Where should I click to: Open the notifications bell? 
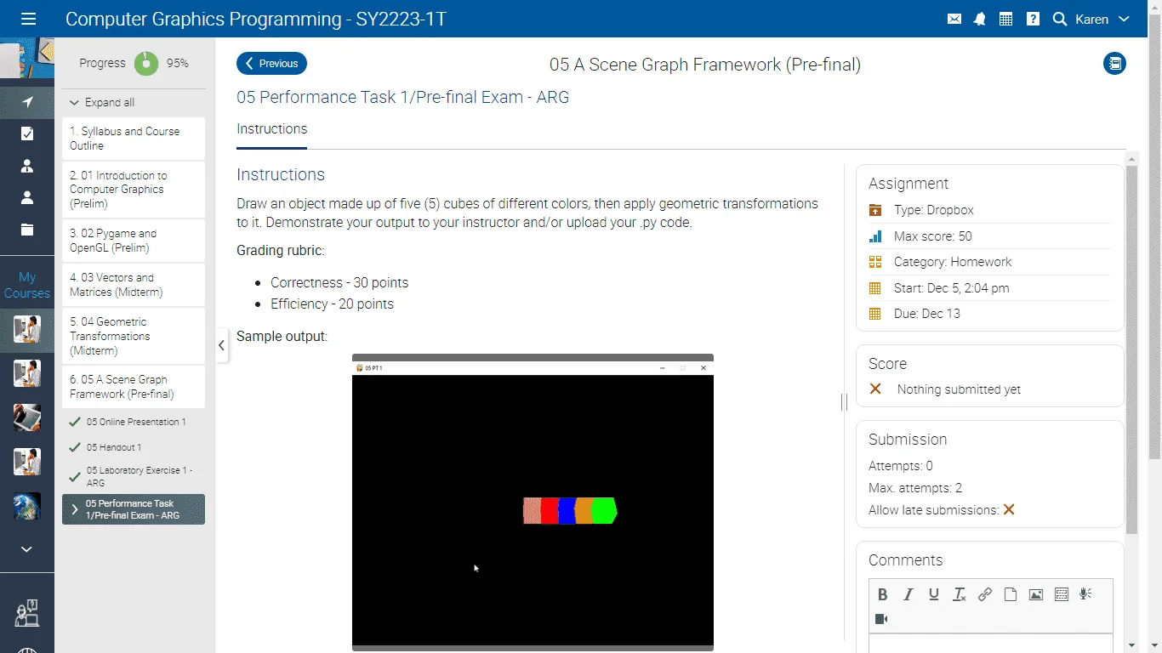[980, 19]
